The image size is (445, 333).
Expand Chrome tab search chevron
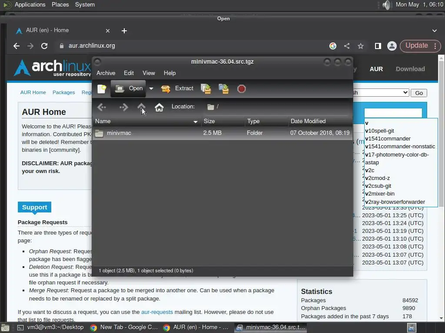[x=435, y=31]
